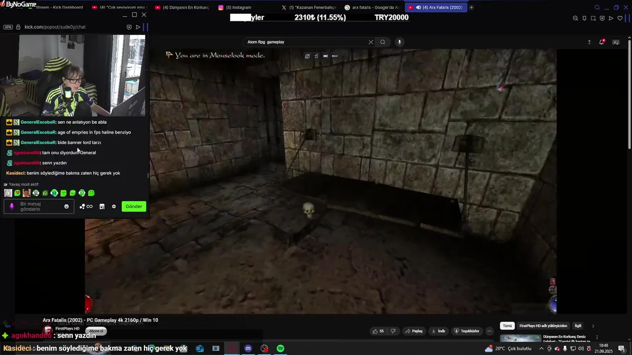Switch to 'Dünyanın En Korkunç' YouTube tab
632x355 pixels.
click(183, 7)
